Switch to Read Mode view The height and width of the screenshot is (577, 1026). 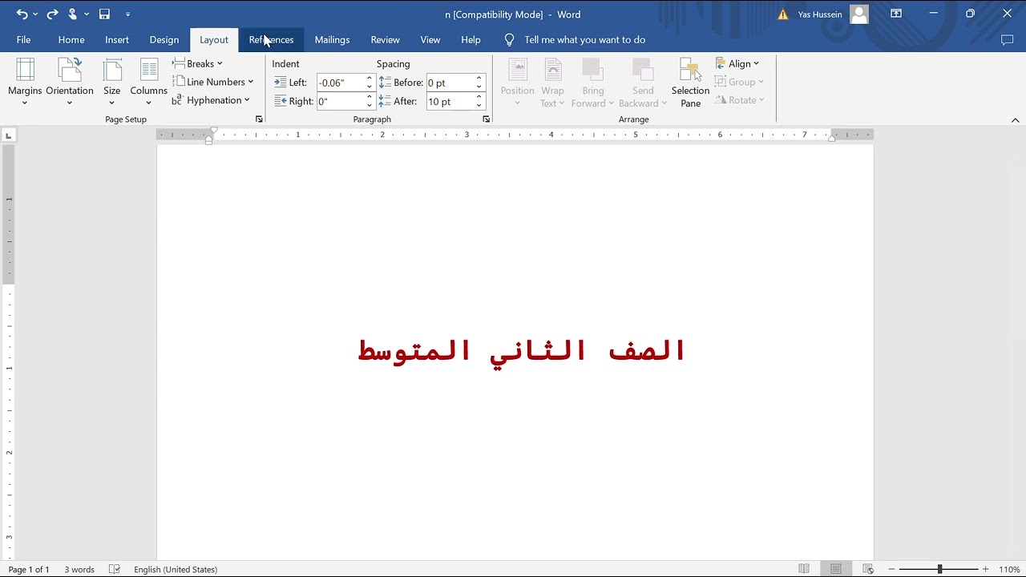coord(804,569)
